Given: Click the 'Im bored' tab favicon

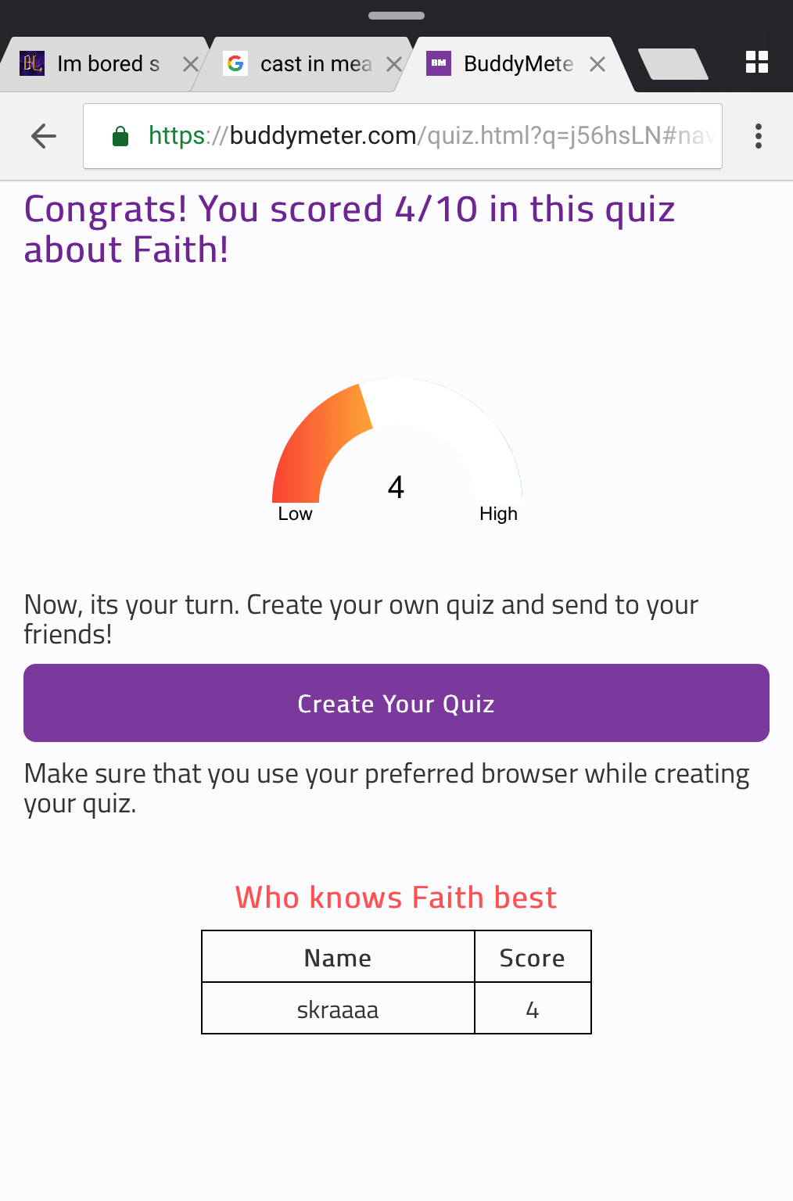Looking at the screenshot, I should 32,63.
